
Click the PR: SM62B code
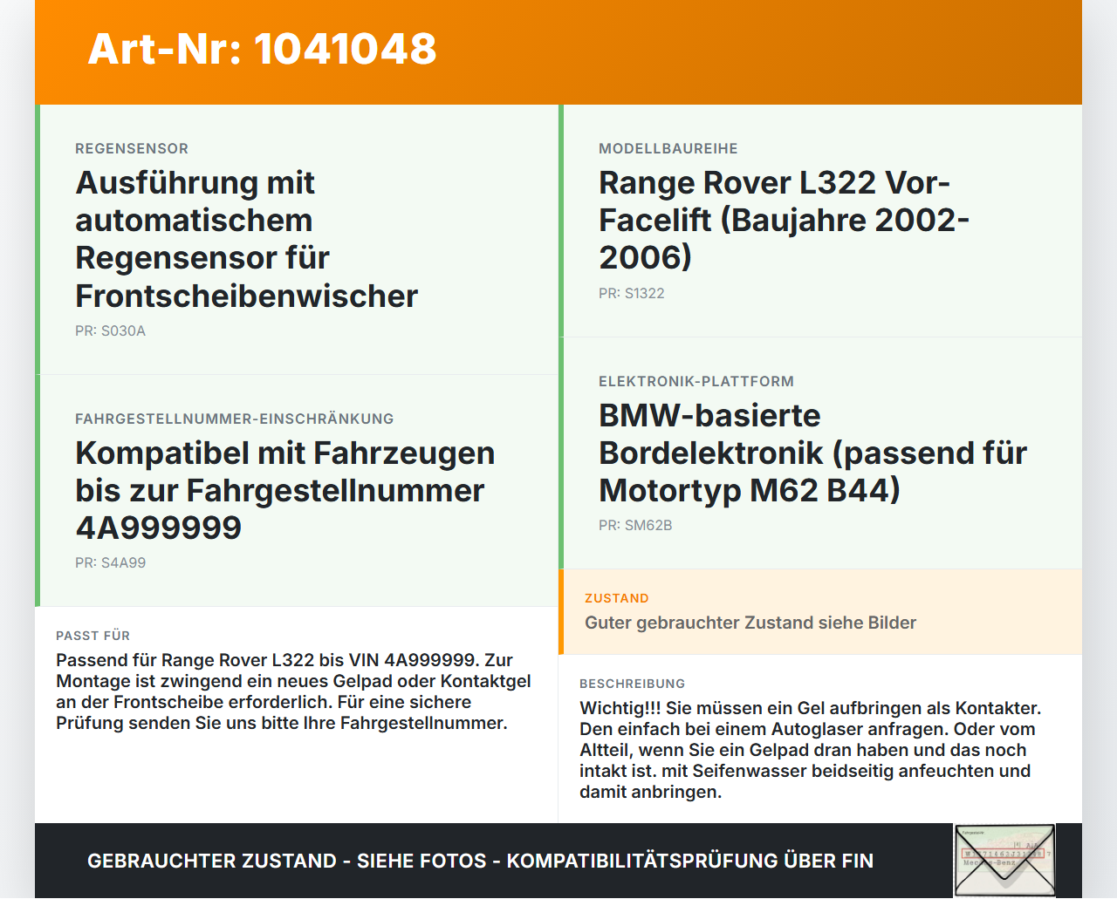(x=635, y=525)
